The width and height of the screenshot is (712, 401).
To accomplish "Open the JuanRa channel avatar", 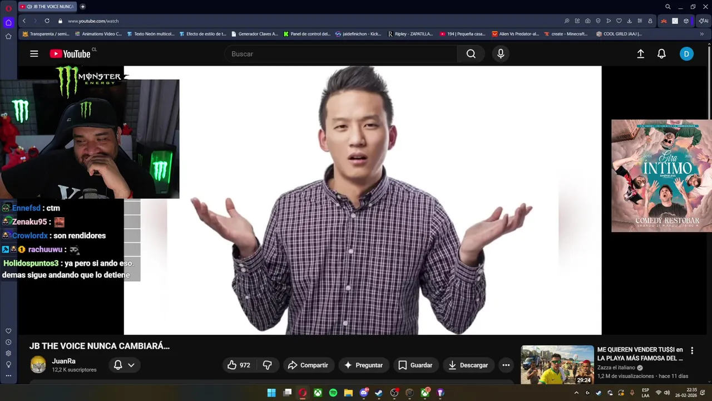I will point(38,365).
